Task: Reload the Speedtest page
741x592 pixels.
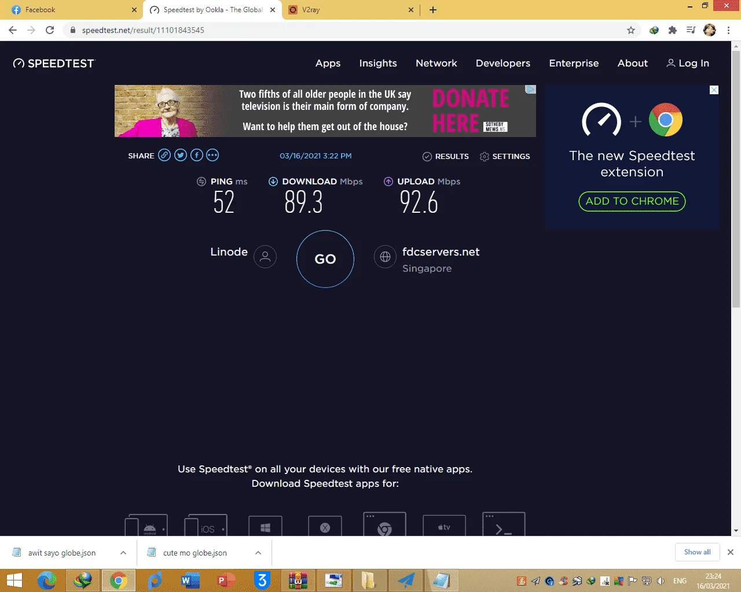Action: [50, 30]
